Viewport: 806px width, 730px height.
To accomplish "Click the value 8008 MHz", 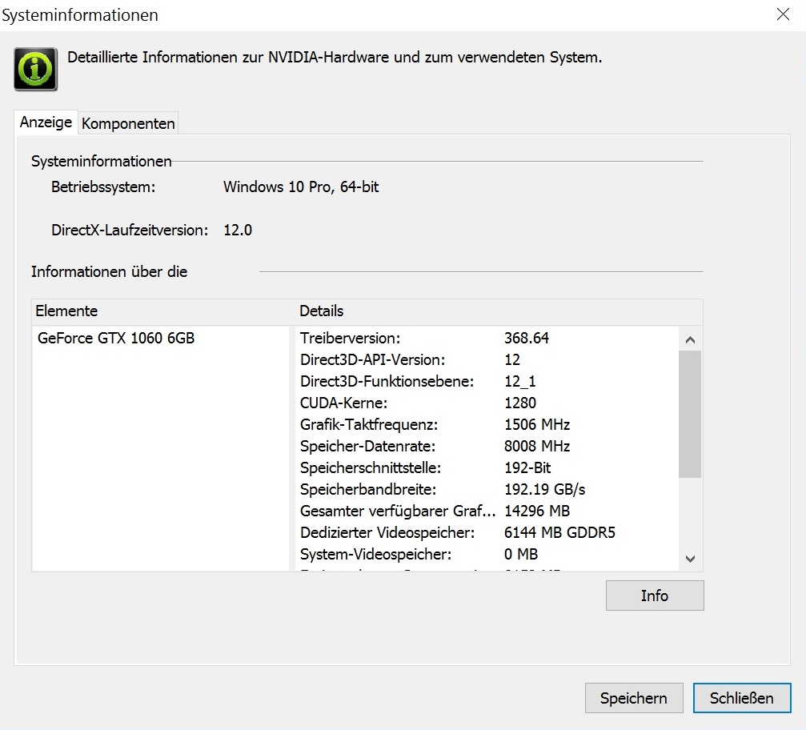I will (x=537, y=446).
